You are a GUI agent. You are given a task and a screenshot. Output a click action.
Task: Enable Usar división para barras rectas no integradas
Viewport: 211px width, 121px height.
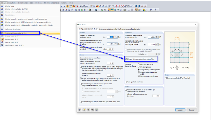click(81, 84)
